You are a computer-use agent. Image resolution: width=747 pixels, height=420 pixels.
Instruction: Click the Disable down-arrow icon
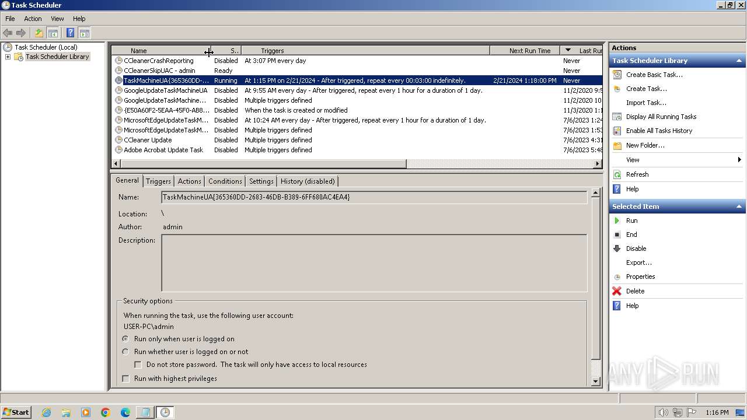pos(617,249)
